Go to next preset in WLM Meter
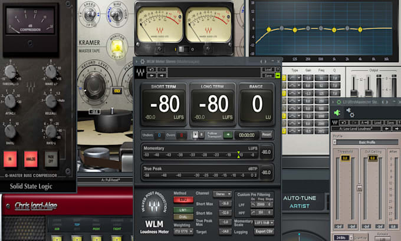401x241 pixels. tap(162, 75)
